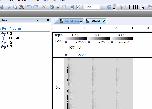
Task: Expand toolbar overflow options arrow
Action: click(114, 9)
